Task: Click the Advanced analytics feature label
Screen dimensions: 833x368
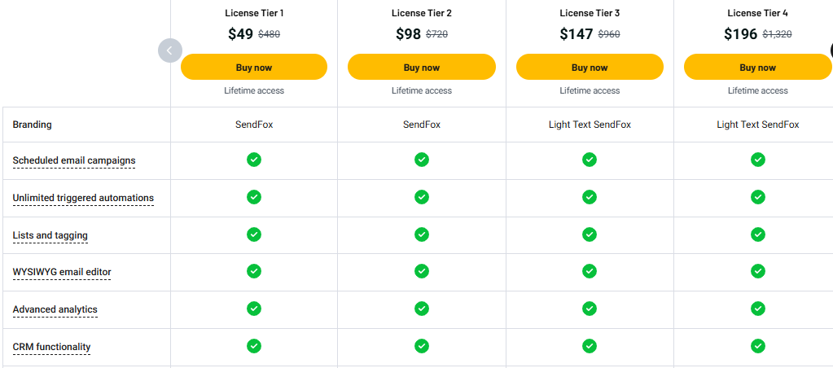Action: tap(55, 309)
